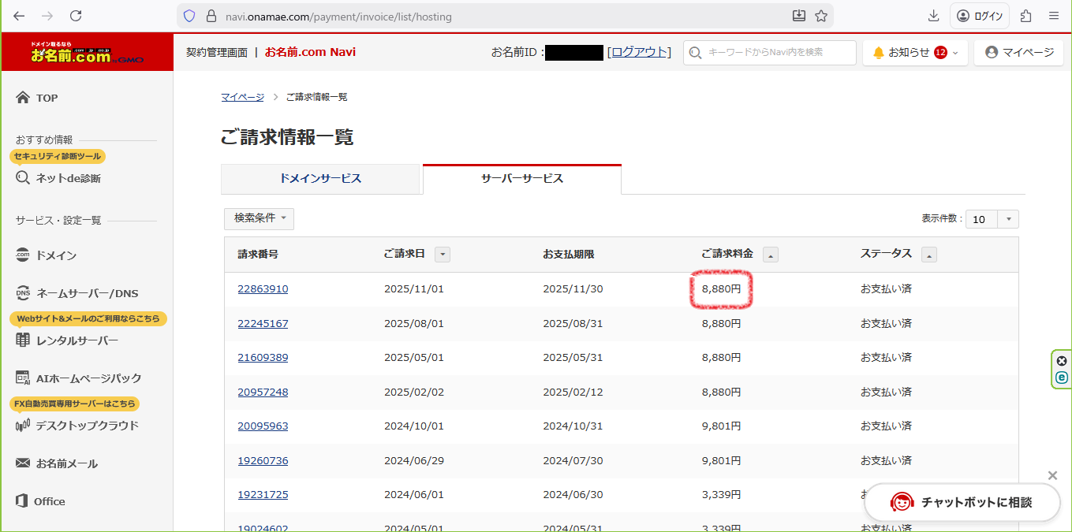Sort by ステータス column arrow
The height and width of the screenshot is (532, 1072).
[x=929, y=255]
